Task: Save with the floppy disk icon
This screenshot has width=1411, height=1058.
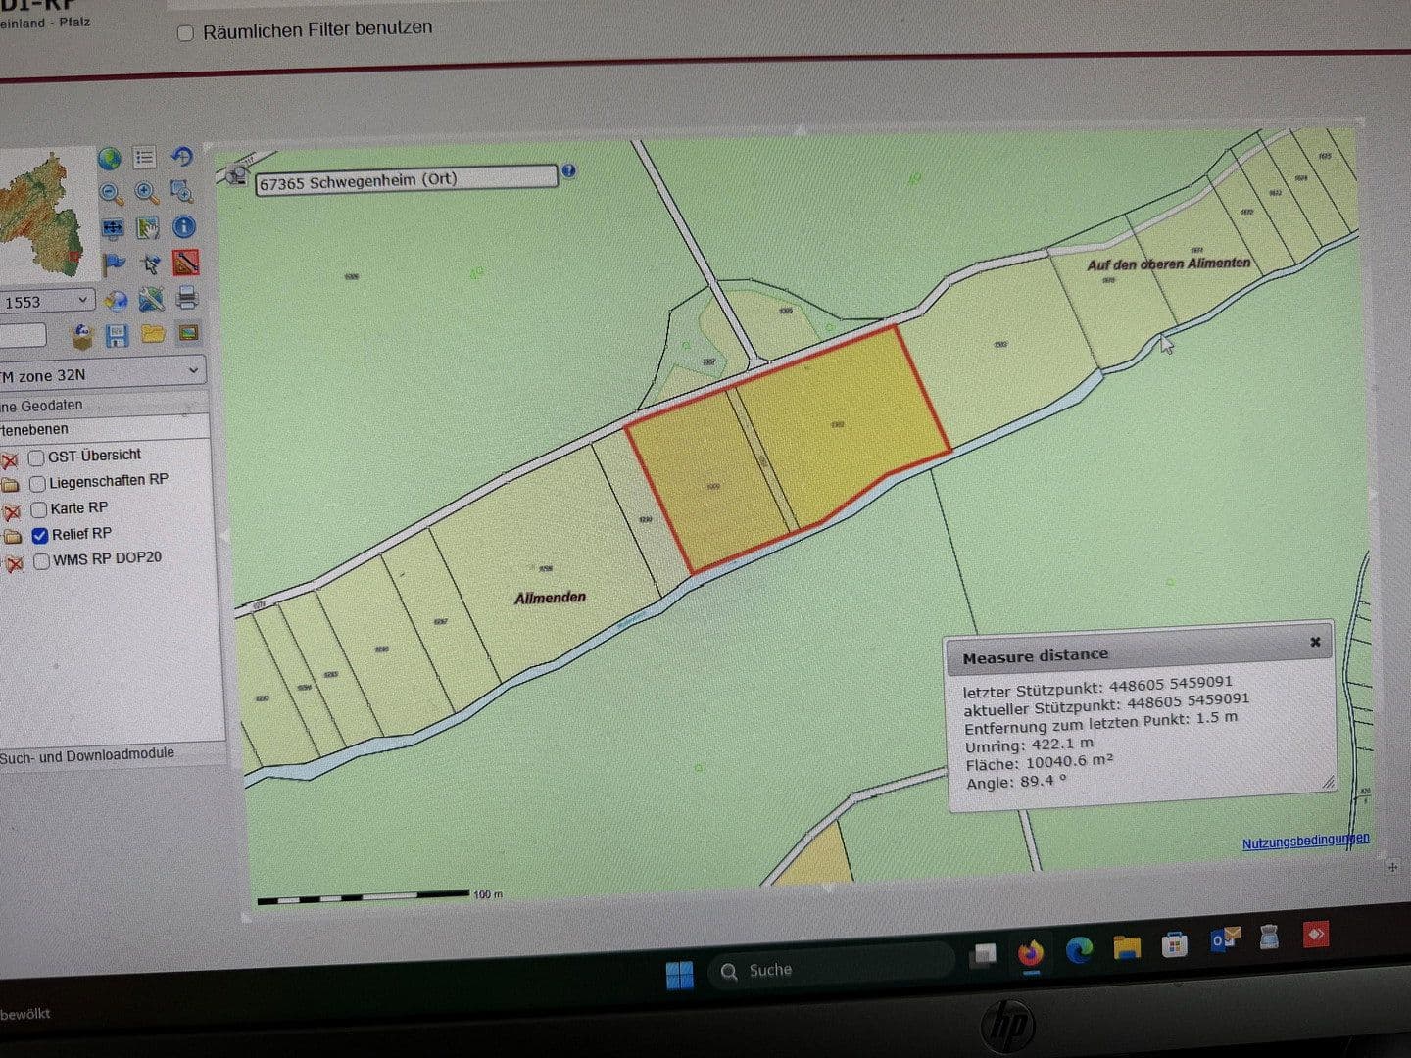Action: pyautogui.click(x=117, y=336)
